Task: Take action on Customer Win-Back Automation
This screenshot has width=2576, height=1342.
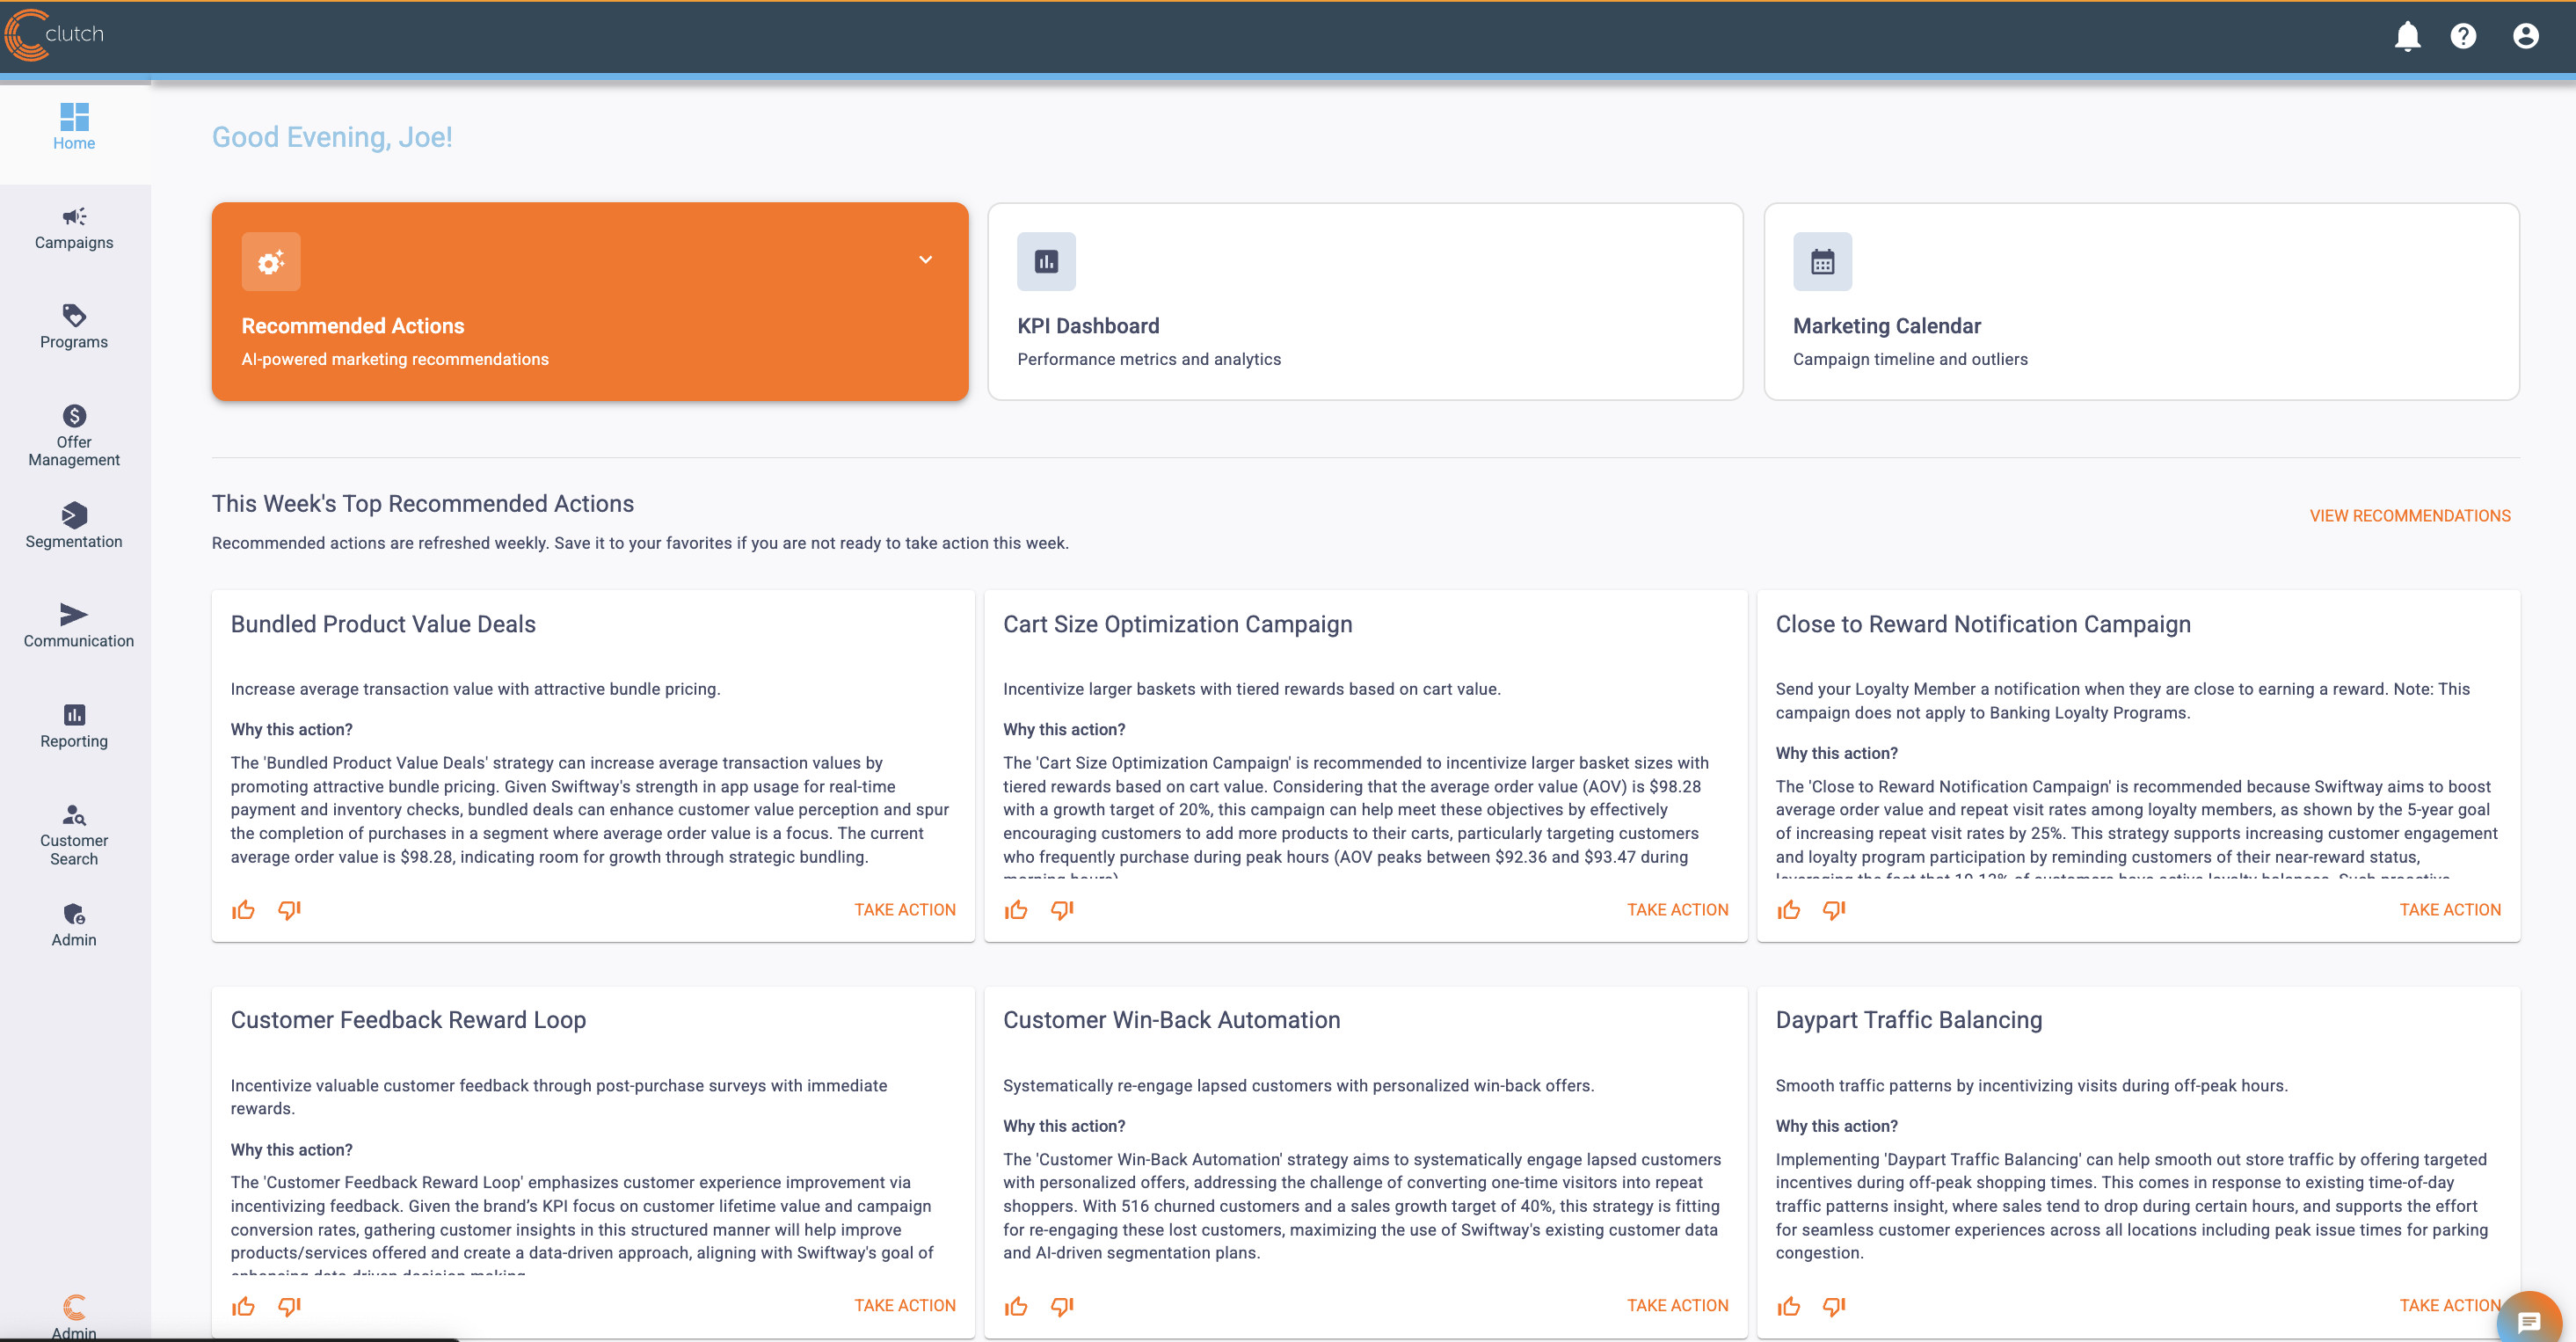Action: (x=1677, y=1306)
